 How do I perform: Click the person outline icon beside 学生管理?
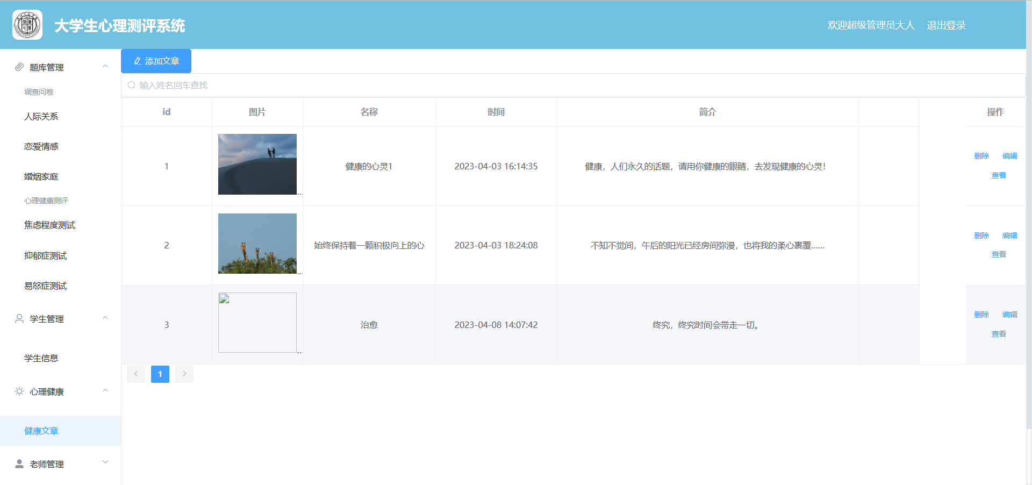pyautogui.click(x=19, y=318)
